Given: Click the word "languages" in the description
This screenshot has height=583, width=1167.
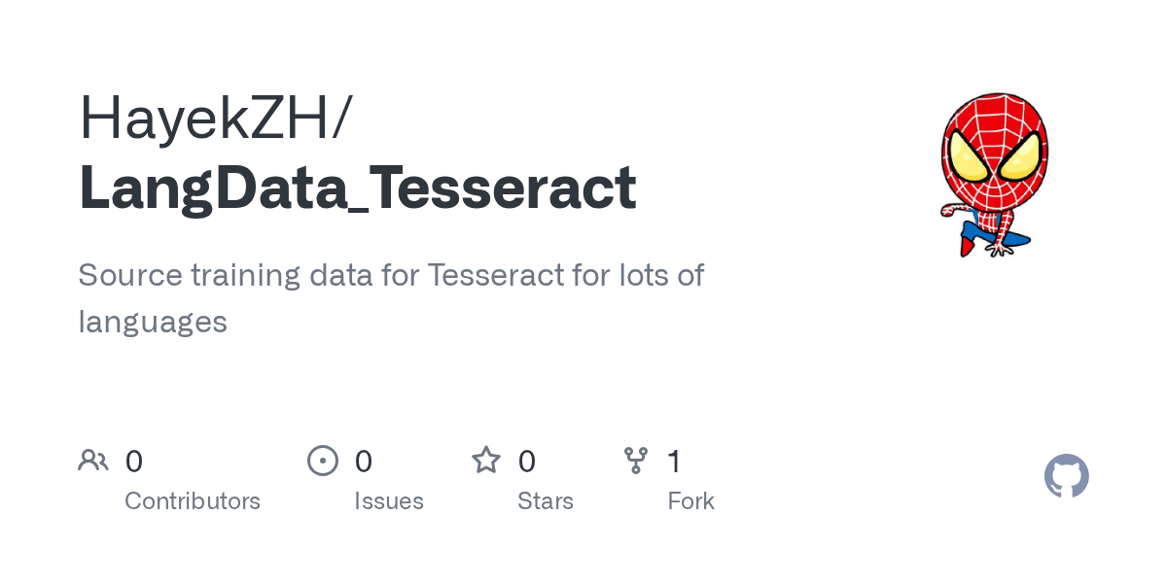Looking at the screenshot, I should pos(153,323).
